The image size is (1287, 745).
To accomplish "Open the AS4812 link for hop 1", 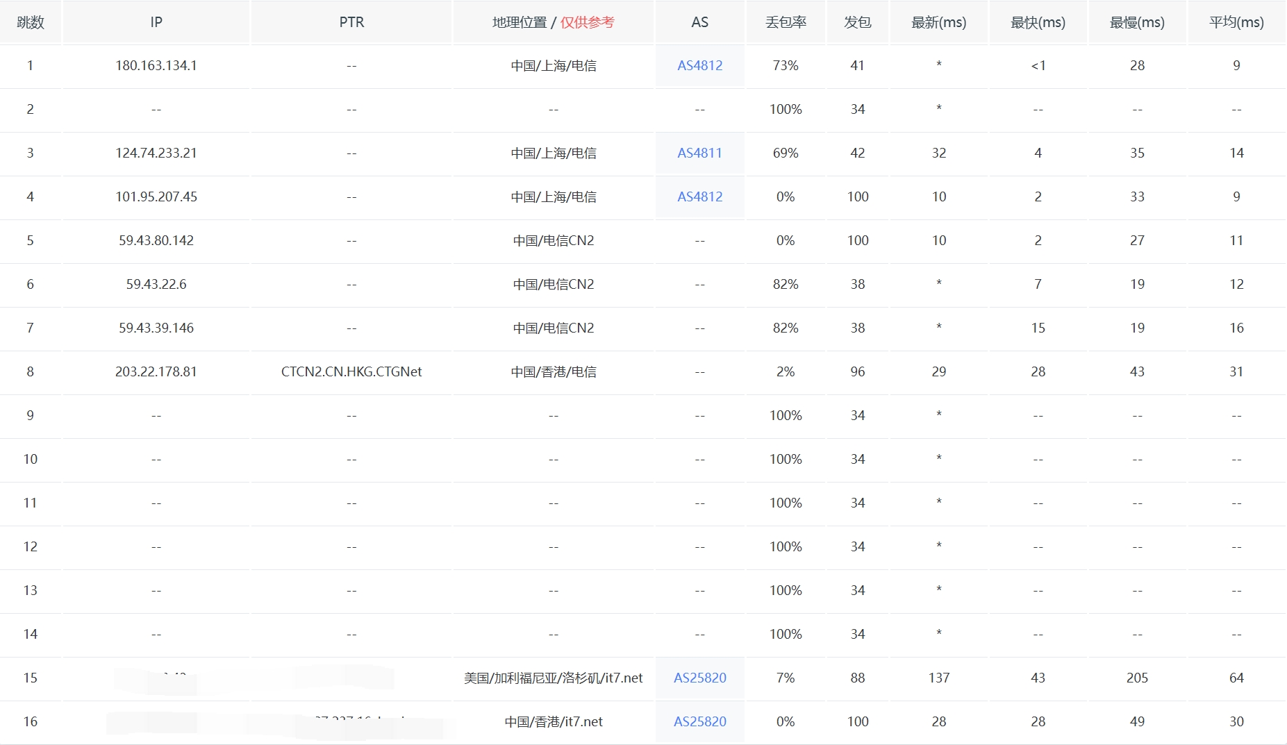I will click(699, 65).
